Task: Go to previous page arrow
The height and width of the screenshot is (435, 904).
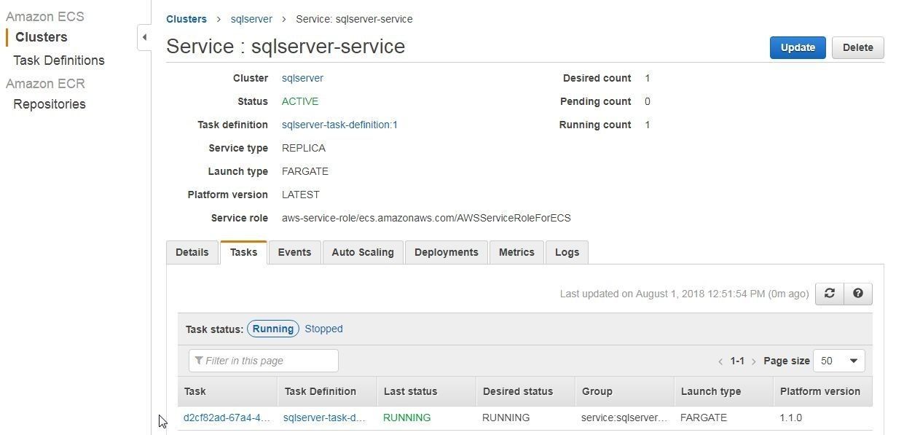Action: tap(720, 361)
